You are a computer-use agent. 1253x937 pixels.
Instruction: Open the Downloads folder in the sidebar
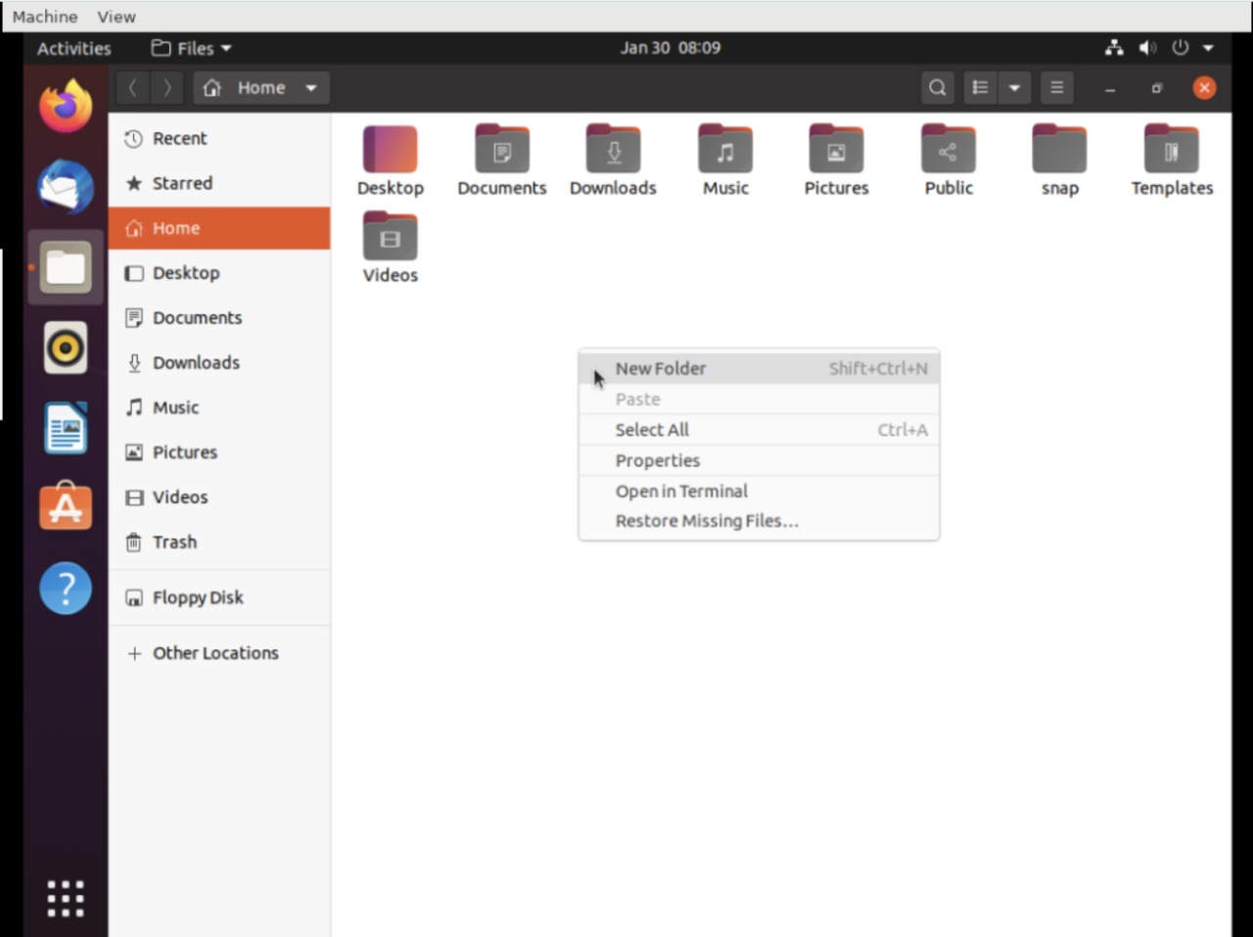click(x=196, y=362)
